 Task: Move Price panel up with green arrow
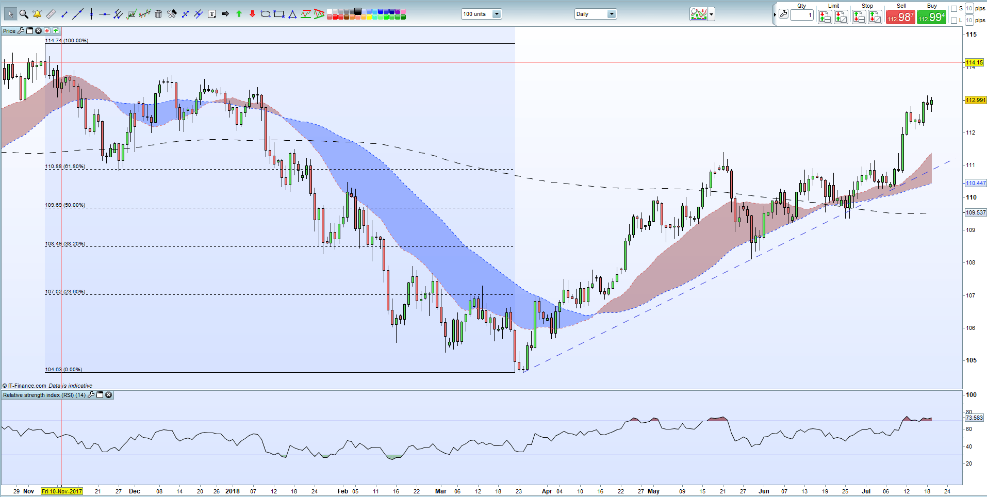pyautogui.click(x=56, y=31)
